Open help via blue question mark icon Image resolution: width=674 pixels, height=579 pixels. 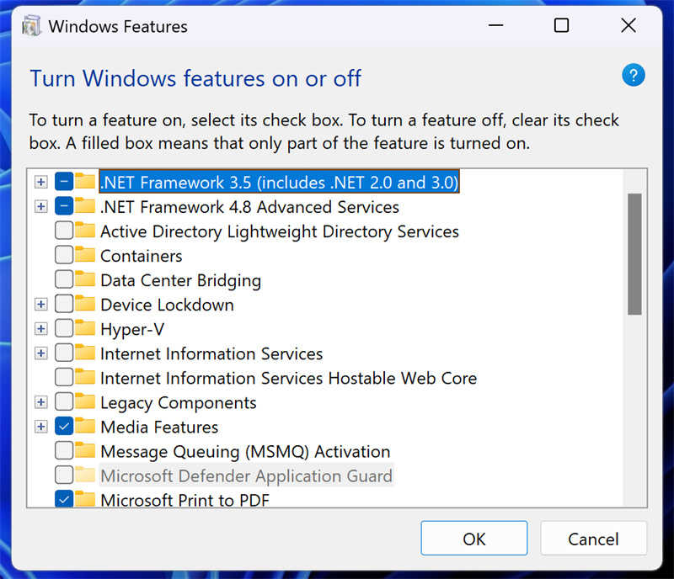634,75
